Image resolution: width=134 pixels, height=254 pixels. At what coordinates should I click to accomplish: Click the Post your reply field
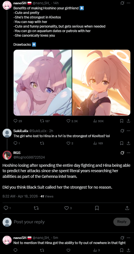(x=61, y=222)
